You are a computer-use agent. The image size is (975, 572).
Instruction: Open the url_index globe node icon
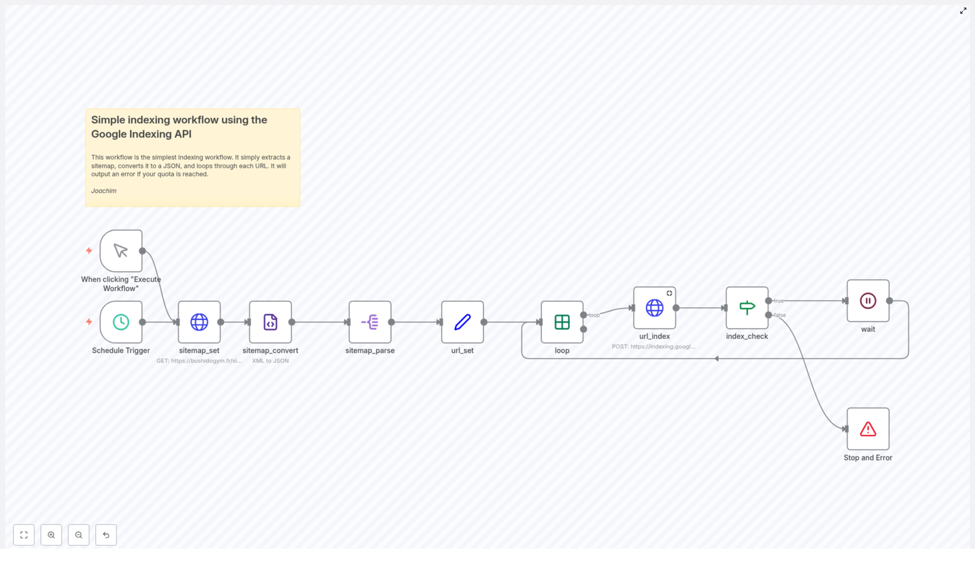(x=654, y=308)
